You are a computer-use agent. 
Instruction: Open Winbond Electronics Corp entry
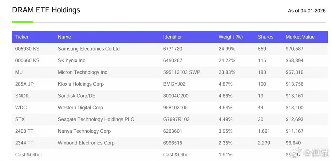[x=86, y=143]
